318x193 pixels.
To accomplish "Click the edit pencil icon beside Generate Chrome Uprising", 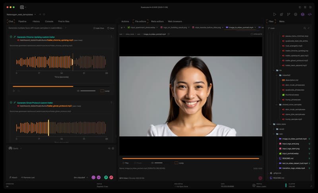I will click(15, 36).
